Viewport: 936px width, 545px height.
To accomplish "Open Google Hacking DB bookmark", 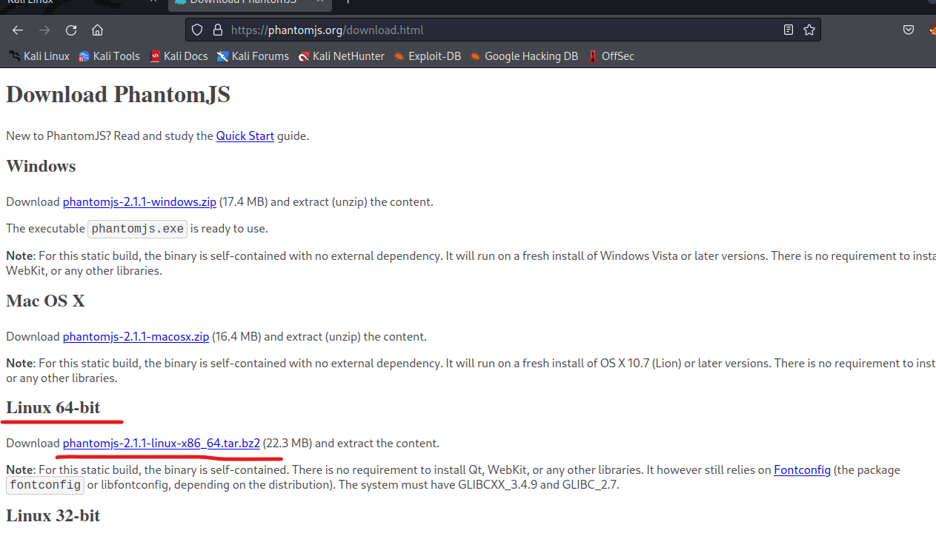I will [x=524, y=56].
